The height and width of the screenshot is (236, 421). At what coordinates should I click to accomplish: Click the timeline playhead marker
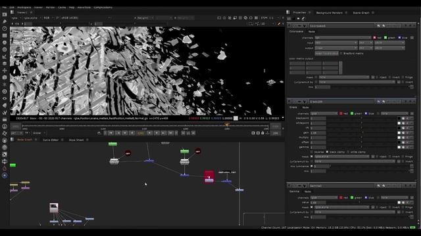227,125
